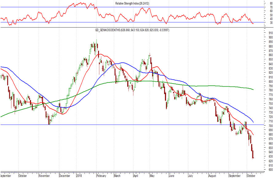
Task: Click the 740 value on the price axis
Action: pyautogui.click(x=271, y=108)
